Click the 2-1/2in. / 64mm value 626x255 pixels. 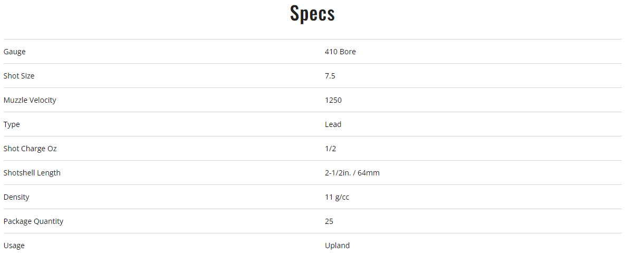point(352,173)
